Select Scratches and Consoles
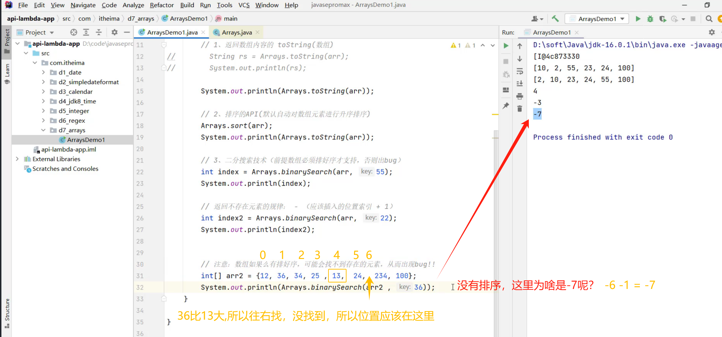The width and height of the screenshot is (722, 337). coord(65,169)
